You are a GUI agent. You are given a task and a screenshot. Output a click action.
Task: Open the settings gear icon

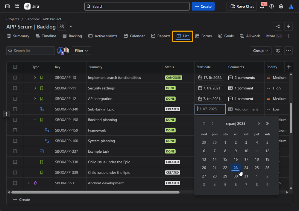coord(281,6)
